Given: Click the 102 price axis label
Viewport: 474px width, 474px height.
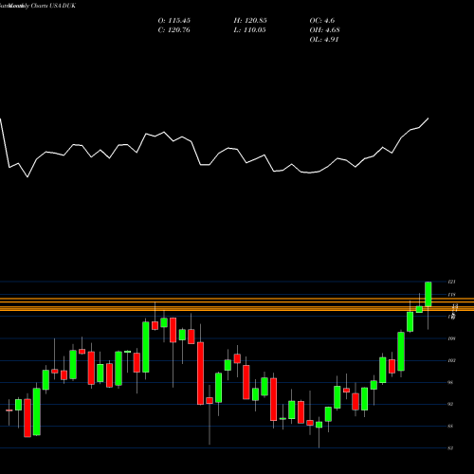Looking at the screenshot, I should pyautogui.click(x=451, y=360).
